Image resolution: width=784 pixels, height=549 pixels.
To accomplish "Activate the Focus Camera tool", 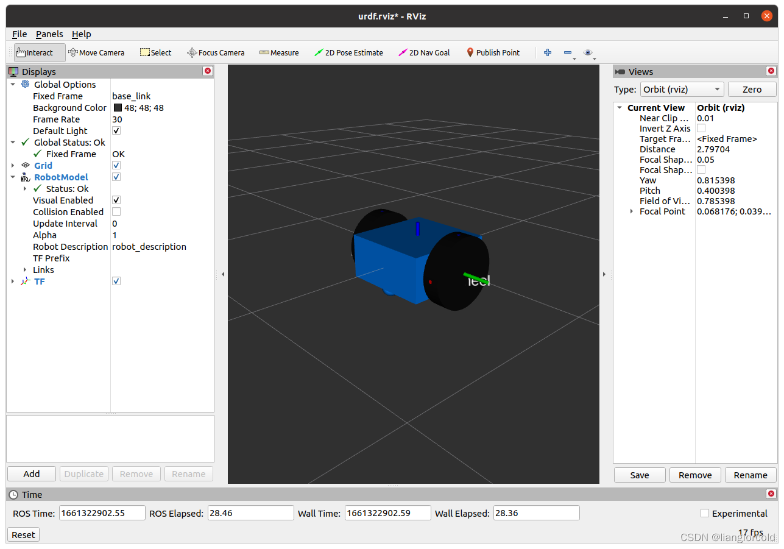I will pos(216,52).
